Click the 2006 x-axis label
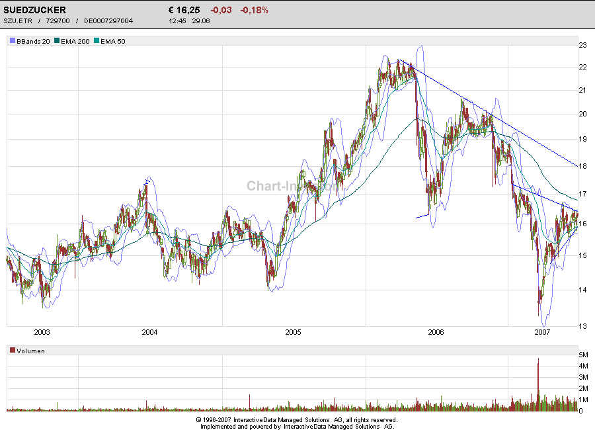Image resolution: width=595 pixels, height=430 pixels. [x=436, y=332]
